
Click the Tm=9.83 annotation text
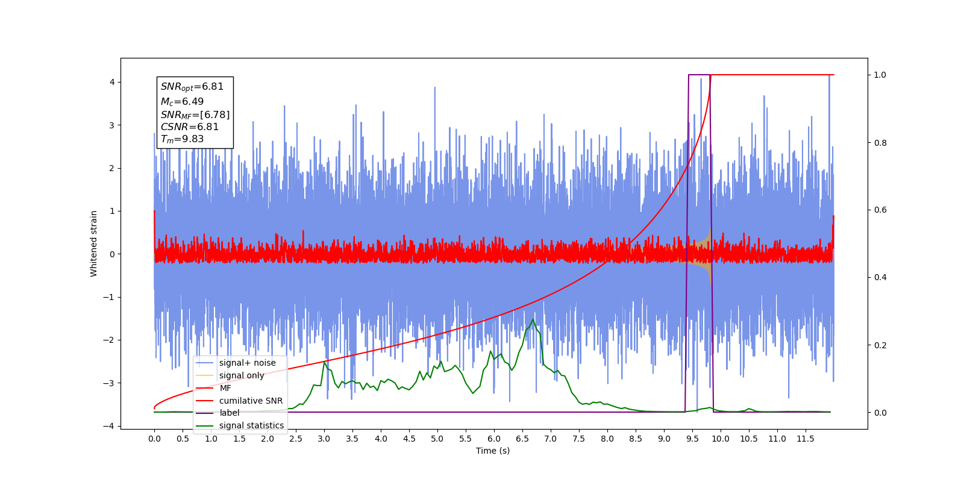(182, 139)
